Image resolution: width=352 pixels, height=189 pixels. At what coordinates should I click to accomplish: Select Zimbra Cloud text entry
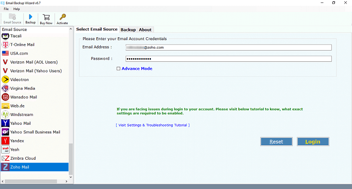(x=23, y=158)
